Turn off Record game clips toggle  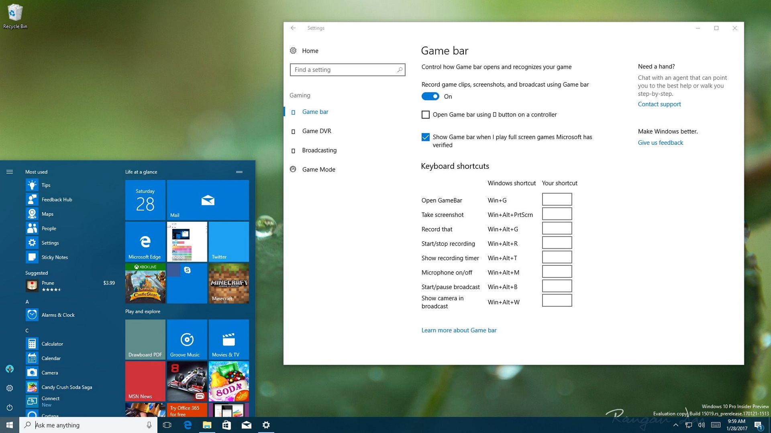pyautogui.click(x=430, y=96)
